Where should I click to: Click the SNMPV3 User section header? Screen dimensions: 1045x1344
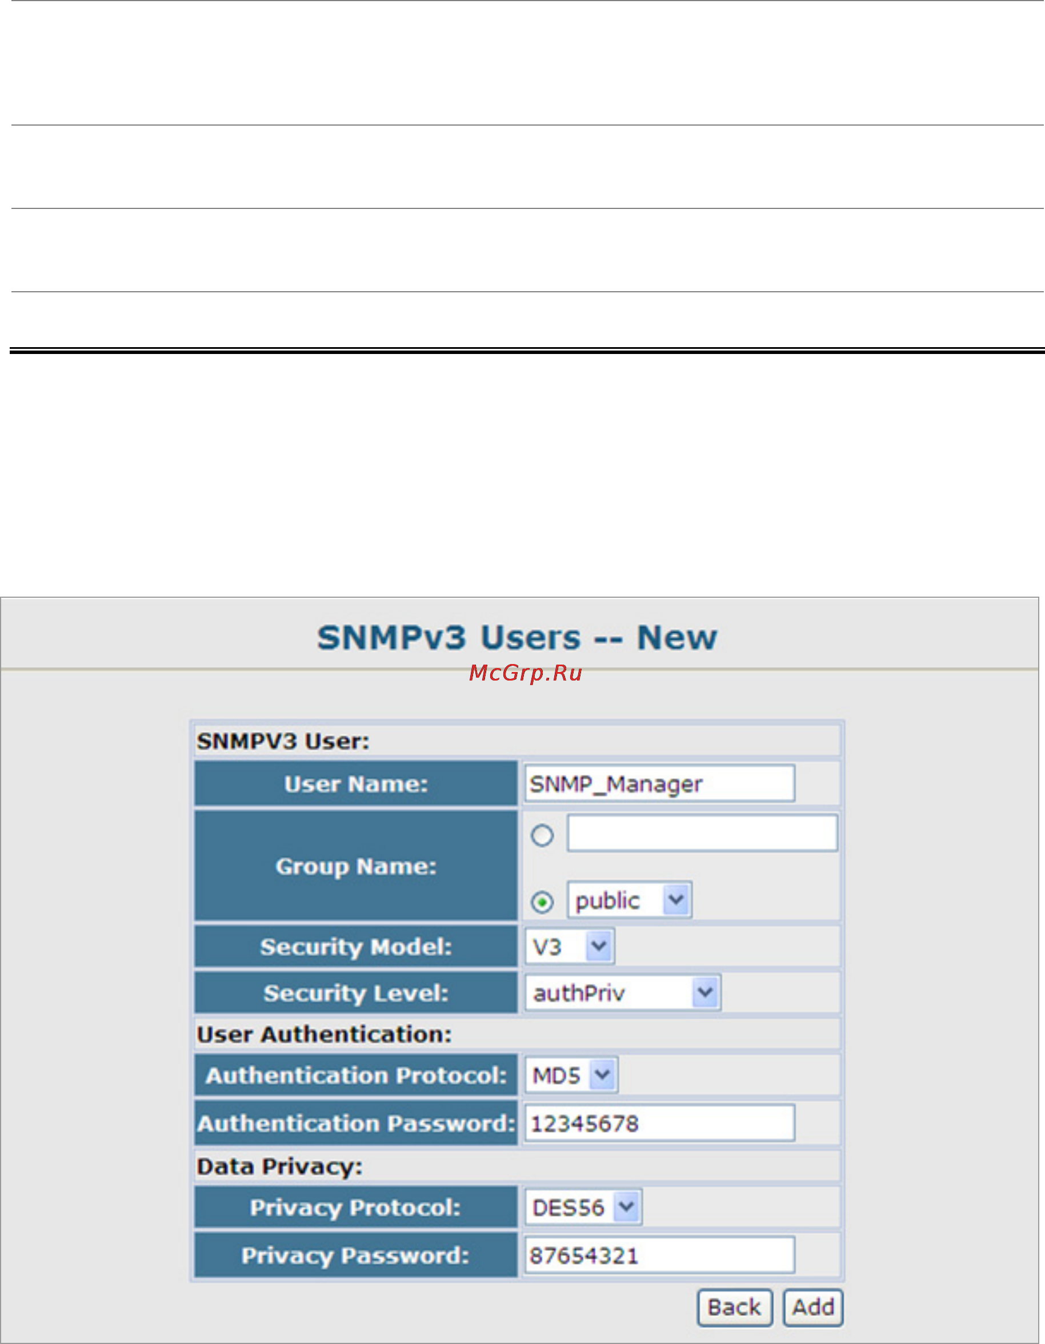(283, 741)
